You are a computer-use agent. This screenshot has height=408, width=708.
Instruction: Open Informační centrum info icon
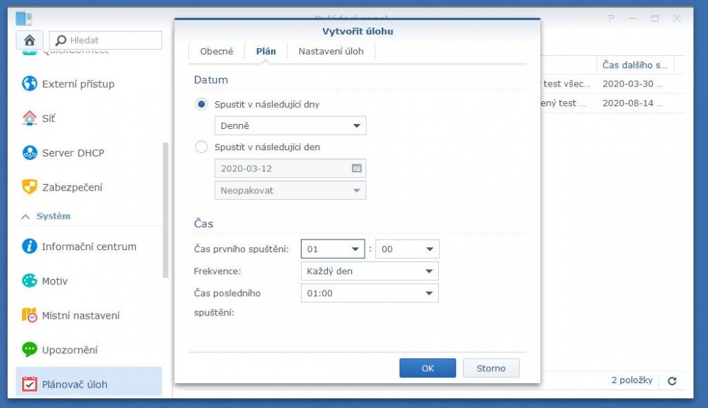pos(30,246)
